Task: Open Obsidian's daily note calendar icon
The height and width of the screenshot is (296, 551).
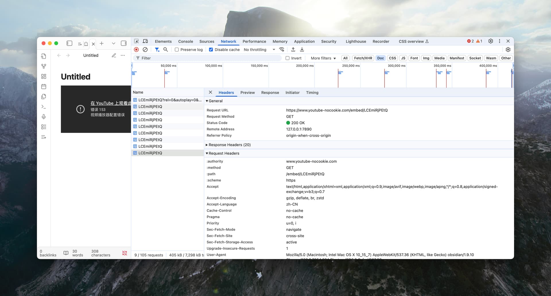Action: tap(44, 86)
